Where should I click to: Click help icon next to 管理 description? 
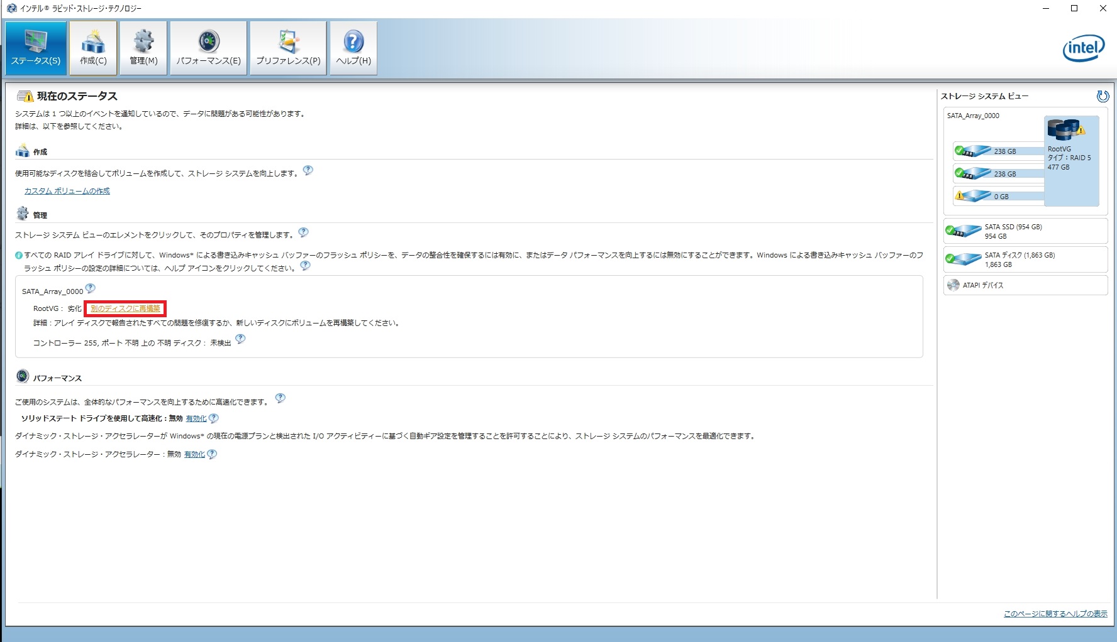click(303, 232)
